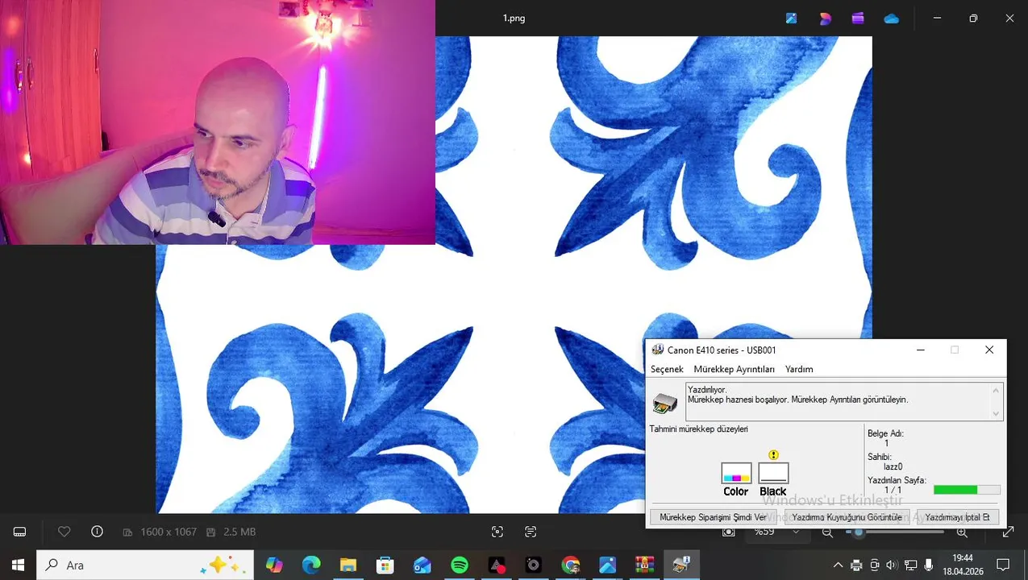This screenshot has height=580, width=1028.
Task: Open the %59 zoom dropdown
Action: click(x=776, y=532)
